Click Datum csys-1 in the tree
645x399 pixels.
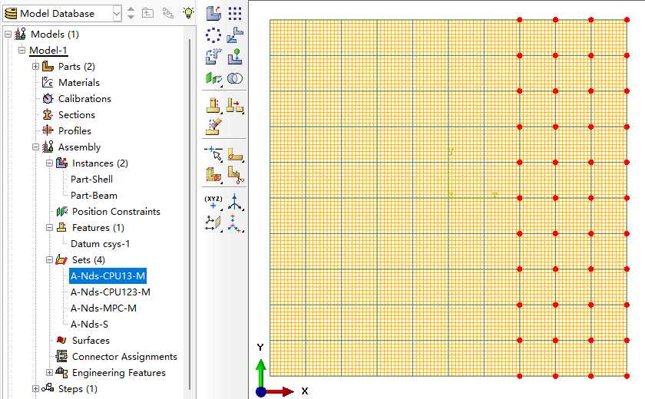click(x=100, y=244)
